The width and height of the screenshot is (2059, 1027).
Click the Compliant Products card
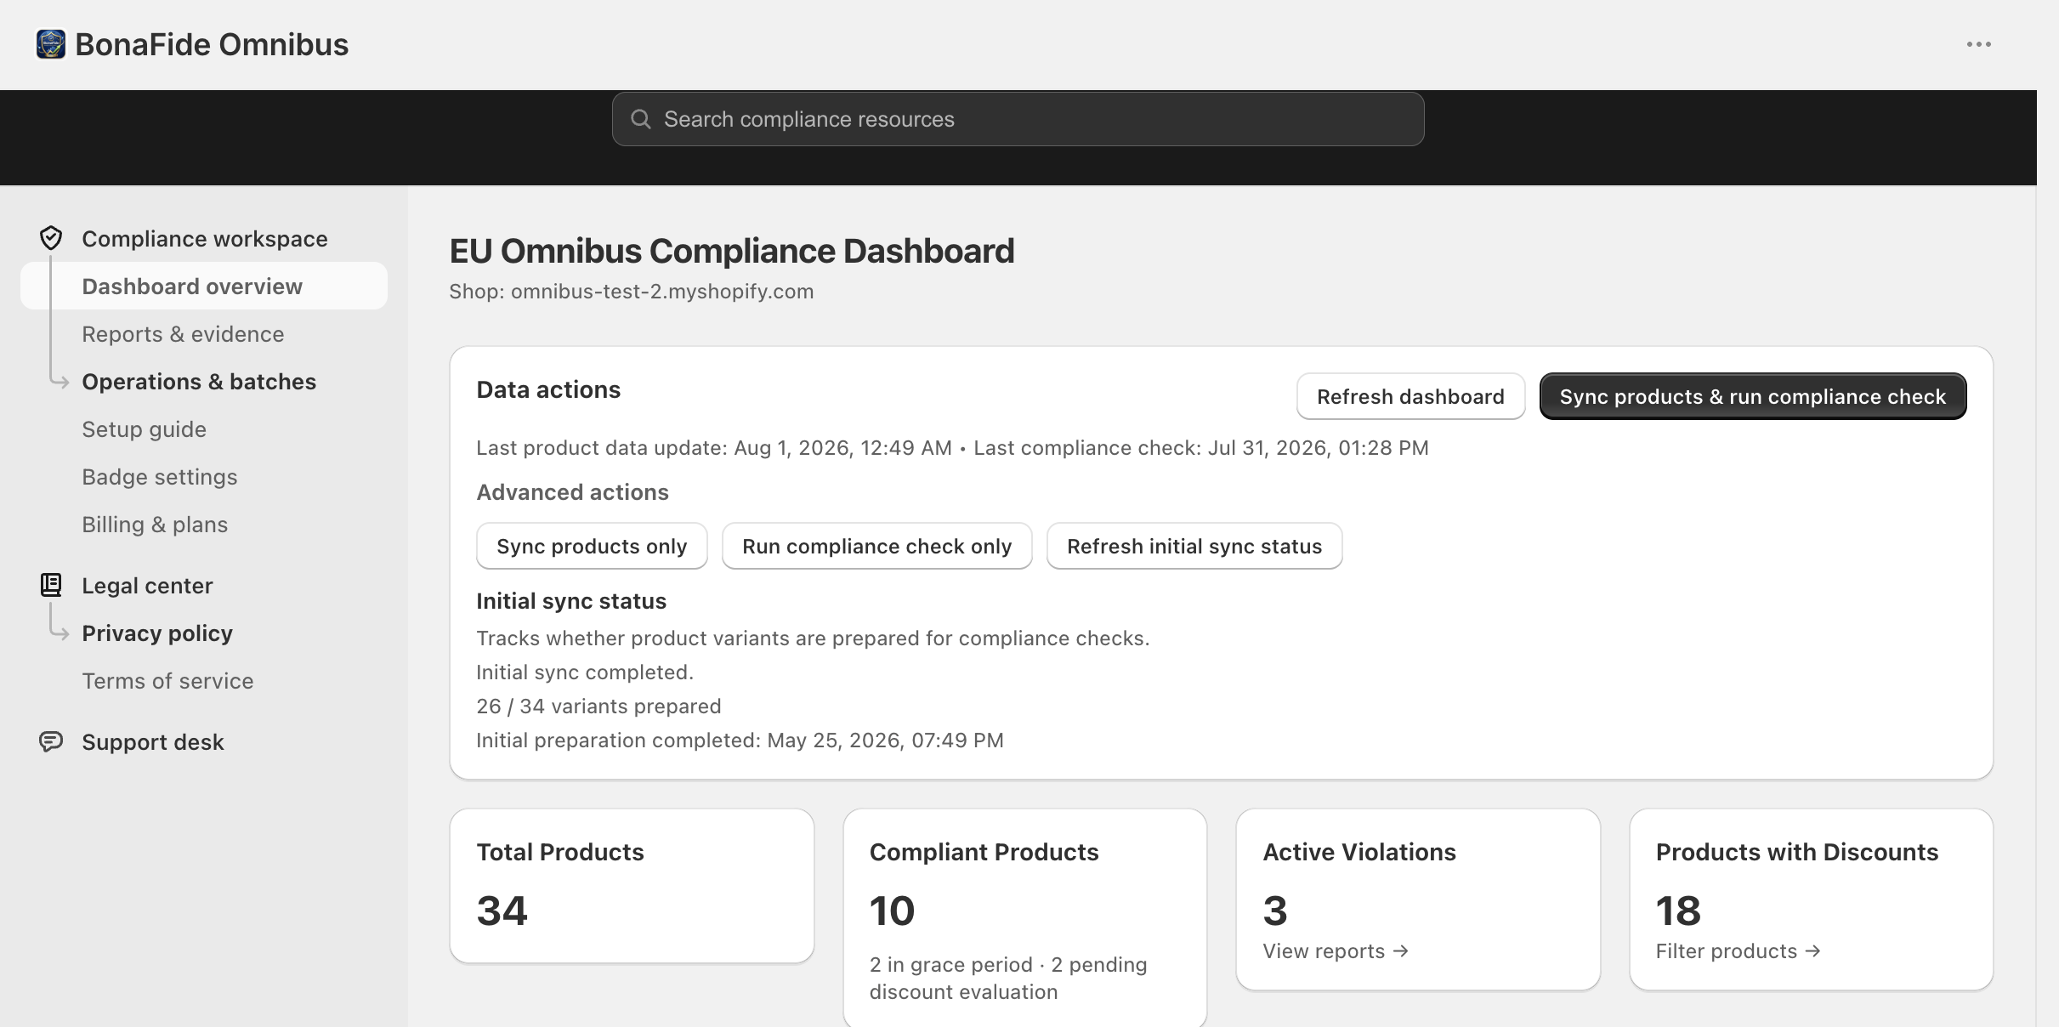click(x=1024, y=918)
